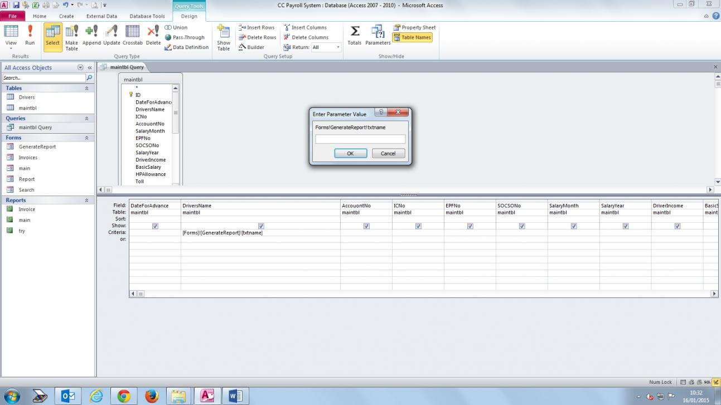Switch to Append query type

pyautogui.click(x=91, y=35)
